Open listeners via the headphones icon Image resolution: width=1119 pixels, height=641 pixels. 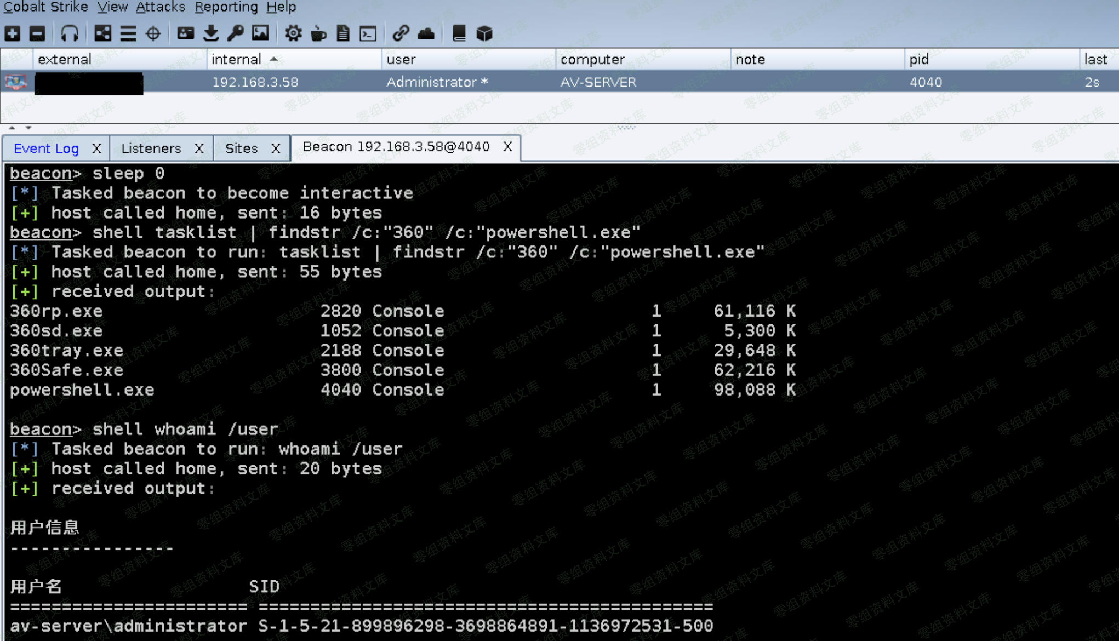coord(70,34)
